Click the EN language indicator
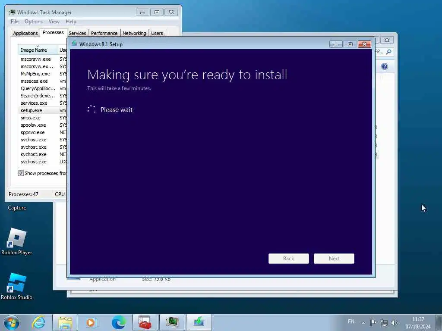442x331 pixels. pyautogui.click(x=351, y=322)
